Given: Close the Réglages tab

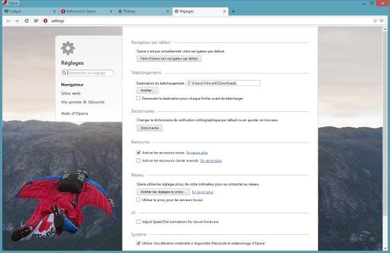Looking at the screenshot, I should click(x=224, y=11).
